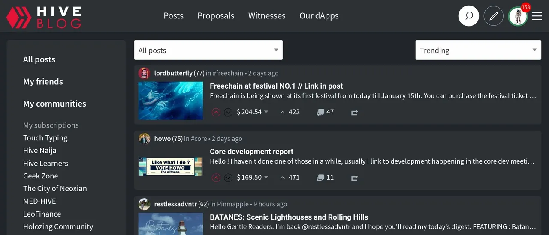Screen dimensions: 549x235
Task: Open the Freechain post thumbnail image
Action: point(171,101)
